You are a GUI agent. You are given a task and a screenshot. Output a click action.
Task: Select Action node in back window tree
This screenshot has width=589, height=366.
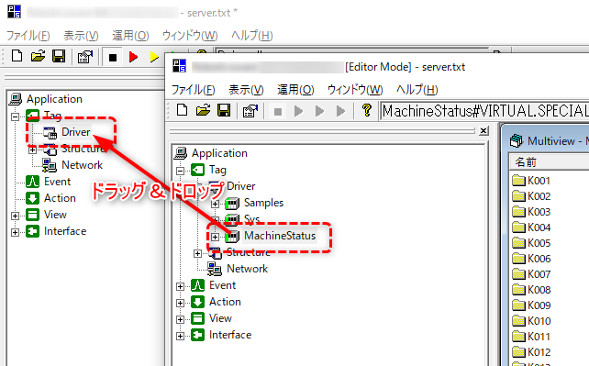pos(60,198)
